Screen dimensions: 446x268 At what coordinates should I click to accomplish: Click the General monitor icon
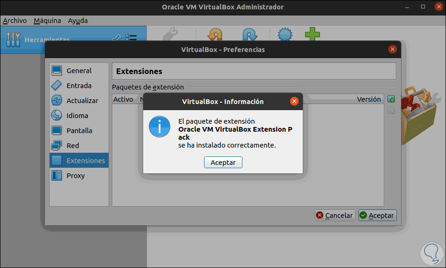[57, 70]
